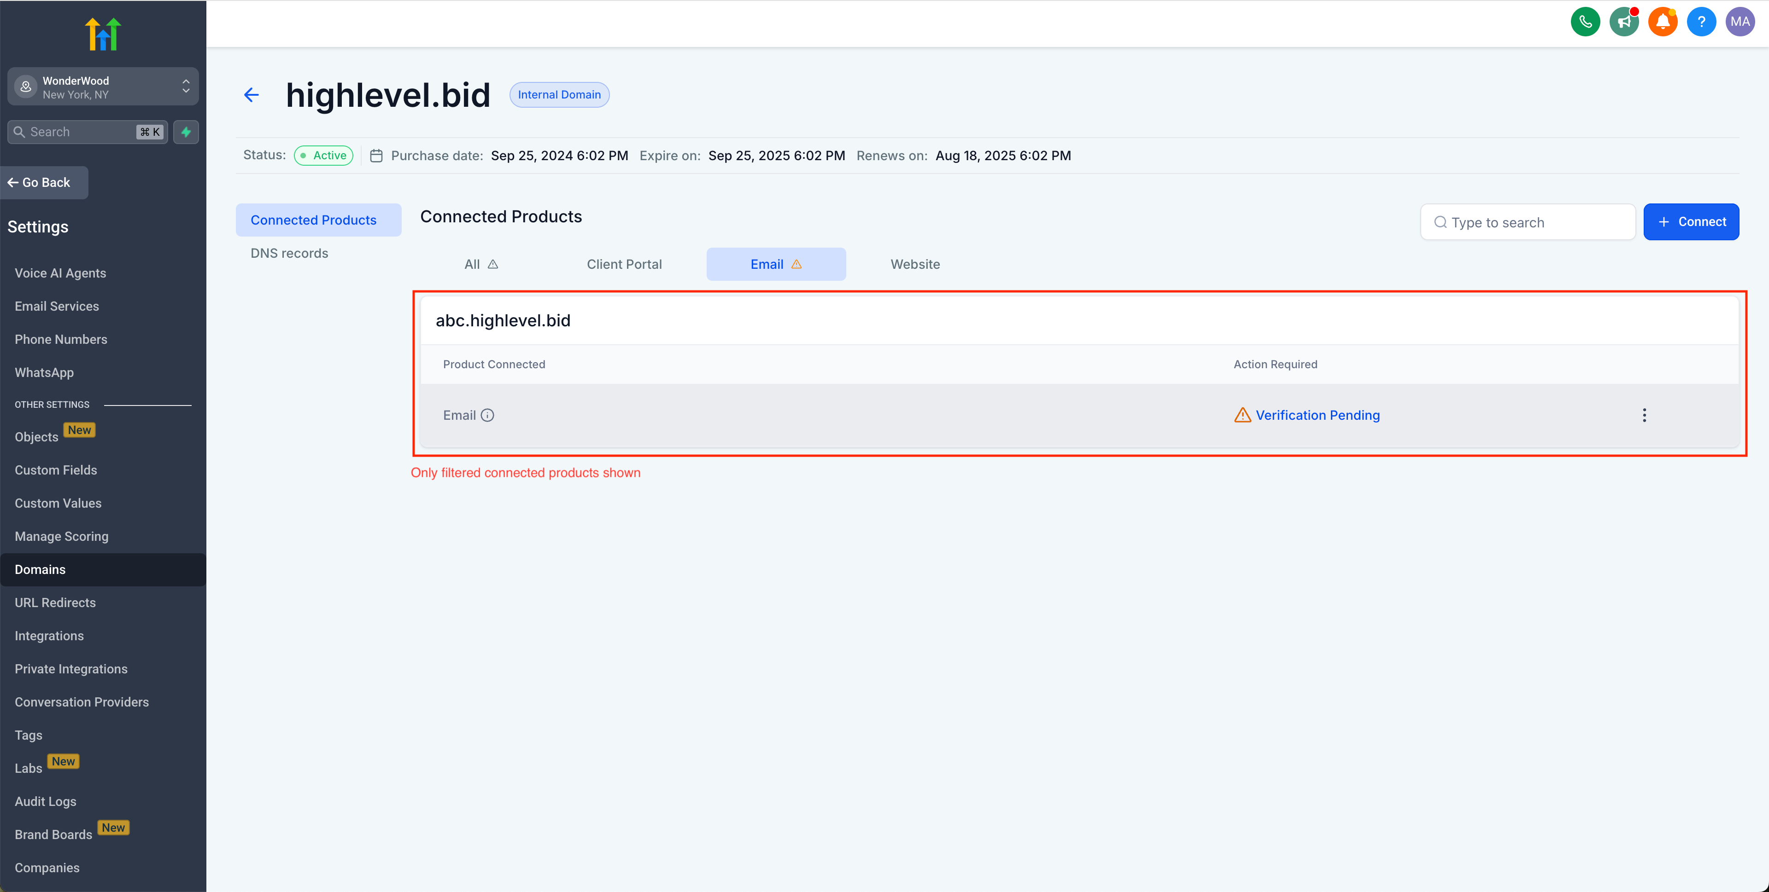Image resolution: width=1769 pixels, height=892 pixels.
Task: Click the blue Connect button
Action: click(x=1691, y=222)
